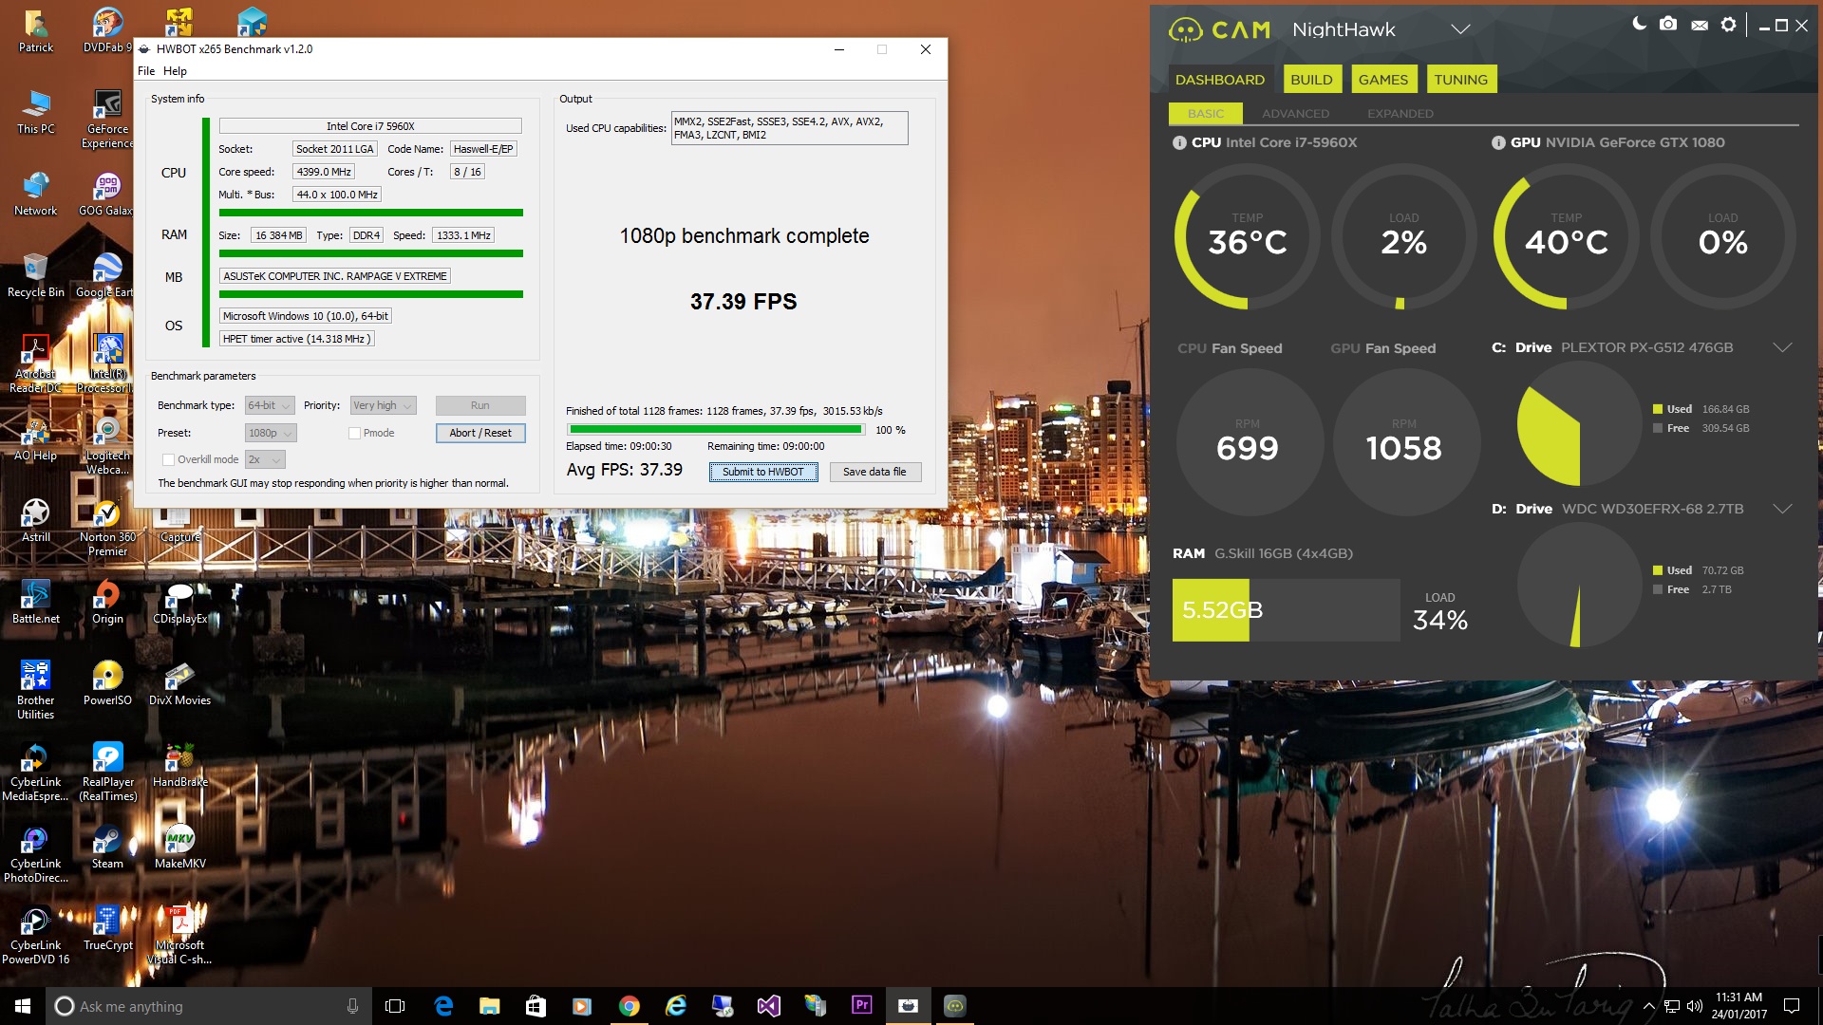This screenshot has width=1823, height=1025.
Task: Open Google Chrome from the taskbar
Action: pyautogui.click(x=629, y=1006)
